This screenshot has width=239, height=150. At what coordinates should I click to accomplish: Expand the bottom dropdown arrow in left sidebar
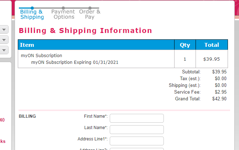click(x=4, y=50)
